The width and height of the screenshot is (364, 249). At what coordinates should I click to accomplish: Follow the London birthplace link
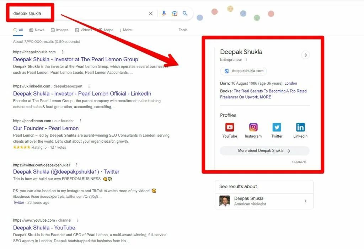pos(291,83)
